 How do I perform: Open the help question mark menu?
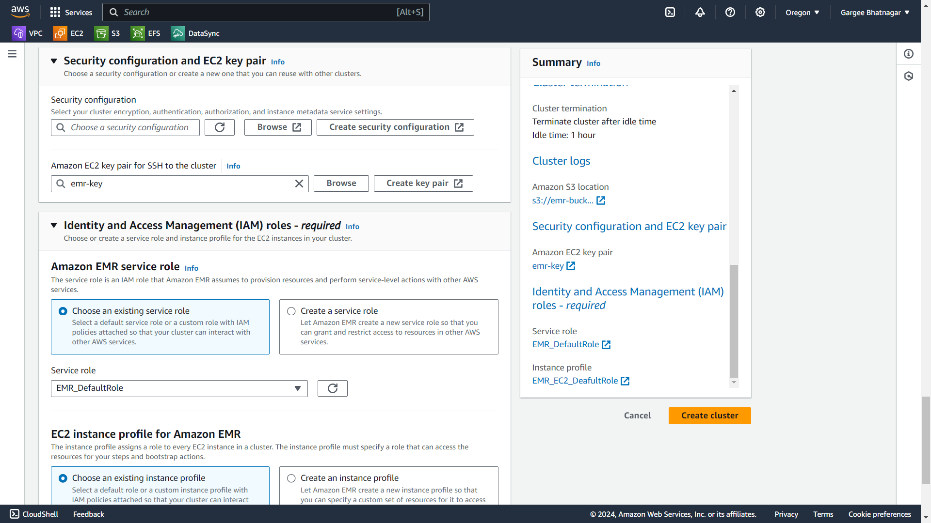(730, 13)
